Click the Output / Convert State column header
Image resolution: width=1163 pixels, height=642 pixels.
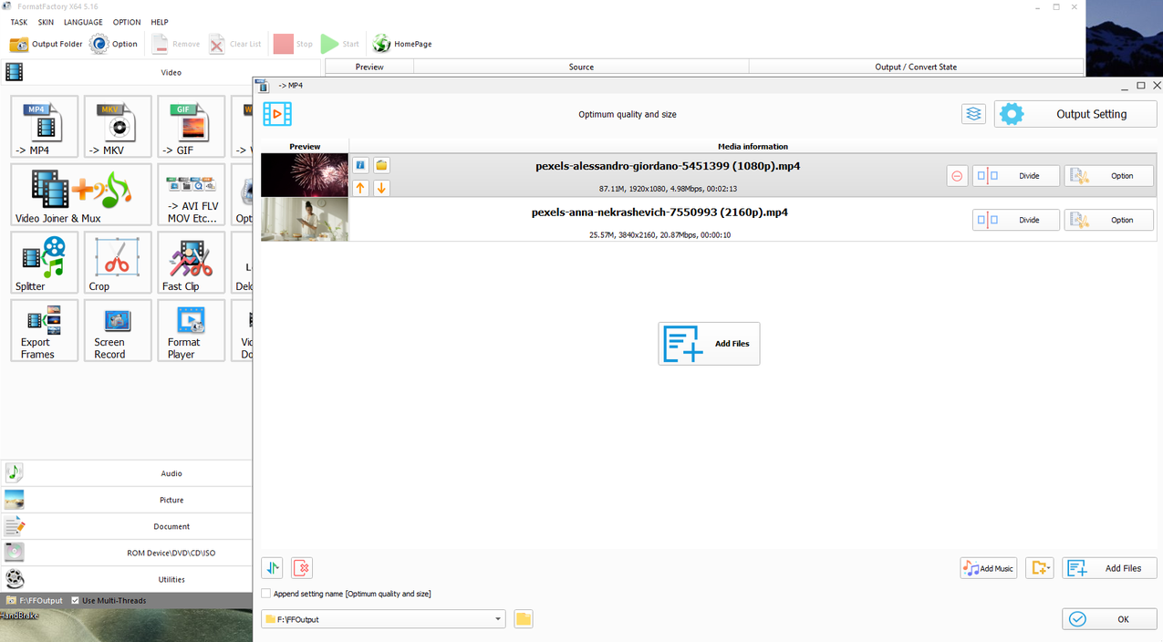(x=916, y=67)
